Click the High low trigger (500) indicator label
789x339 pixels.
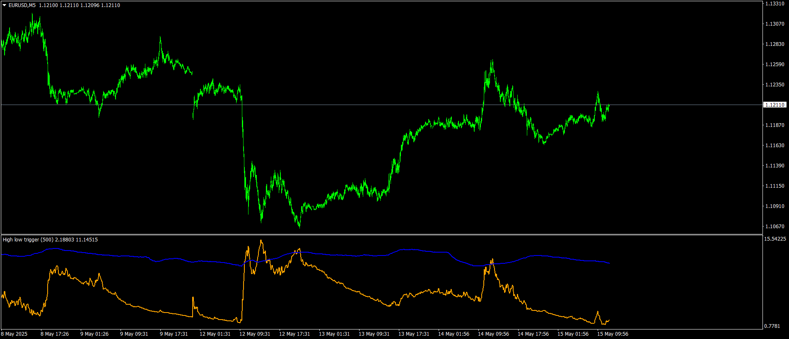pos(28,240)
